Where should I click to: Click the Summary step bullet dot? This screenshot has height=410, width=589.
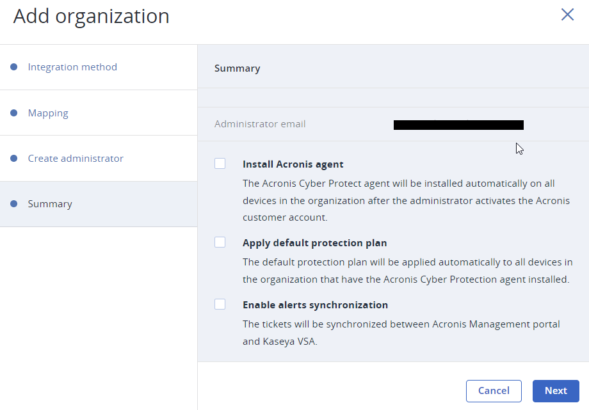point(14,203)
